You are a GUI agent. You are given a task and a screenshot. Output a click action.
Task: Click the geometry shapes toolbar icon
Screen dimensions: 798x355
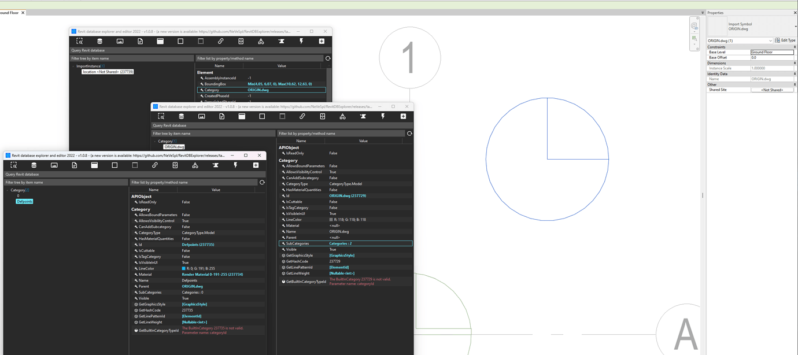pos(195,165)
